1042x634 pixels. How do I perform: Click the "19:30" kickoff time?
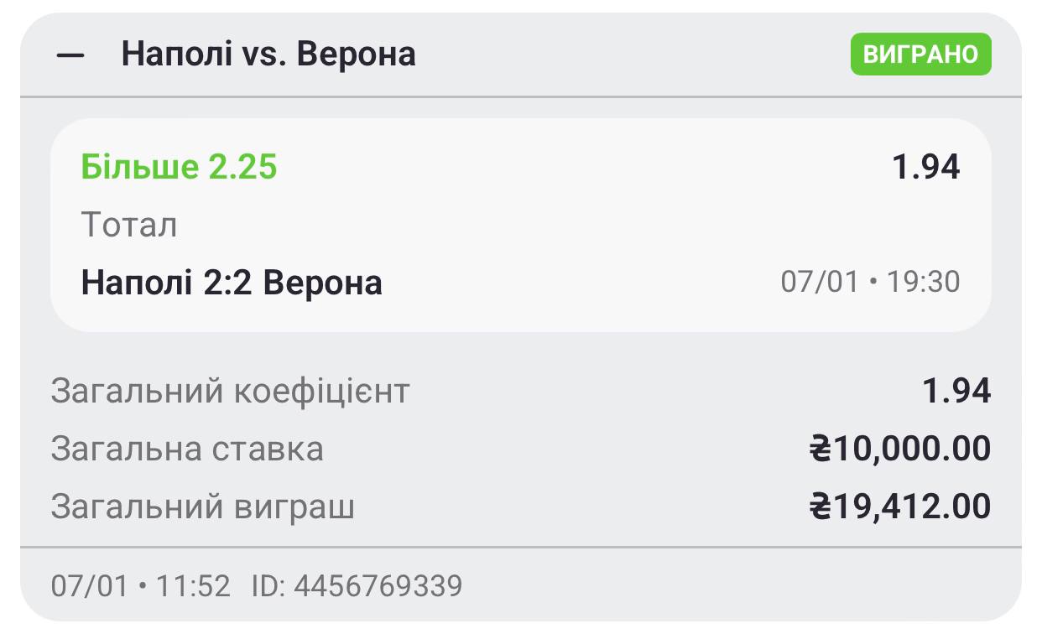(924, 282)
